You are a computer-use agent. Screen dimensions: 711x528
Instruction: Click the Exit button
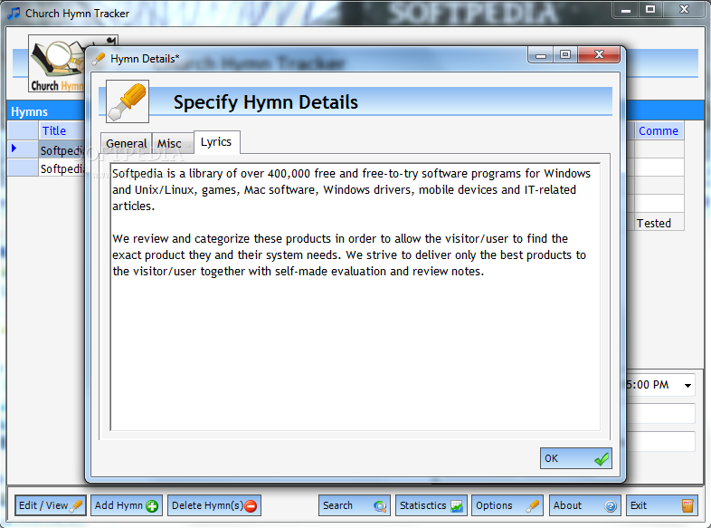tap(661, 505)
